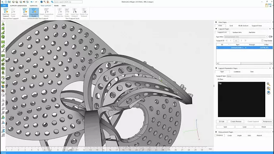The image size is (274, 154).
Task: Switch to the SUPPORT GENERATION ribbon tab
Action: 18,6
